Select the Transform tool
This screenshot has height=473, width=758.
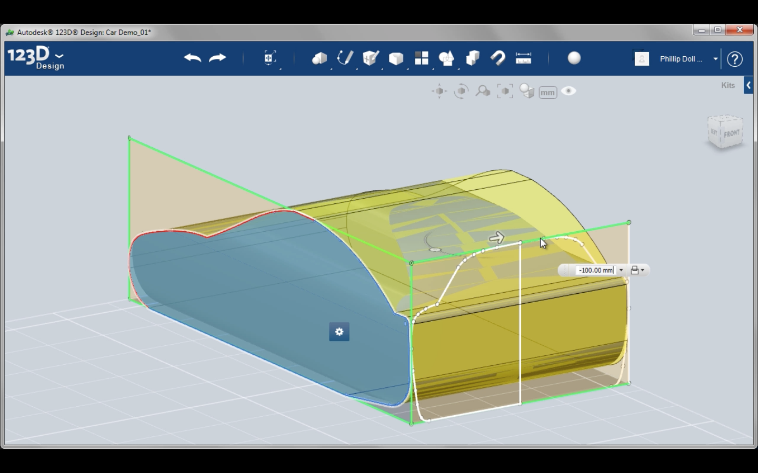point(270,58)
